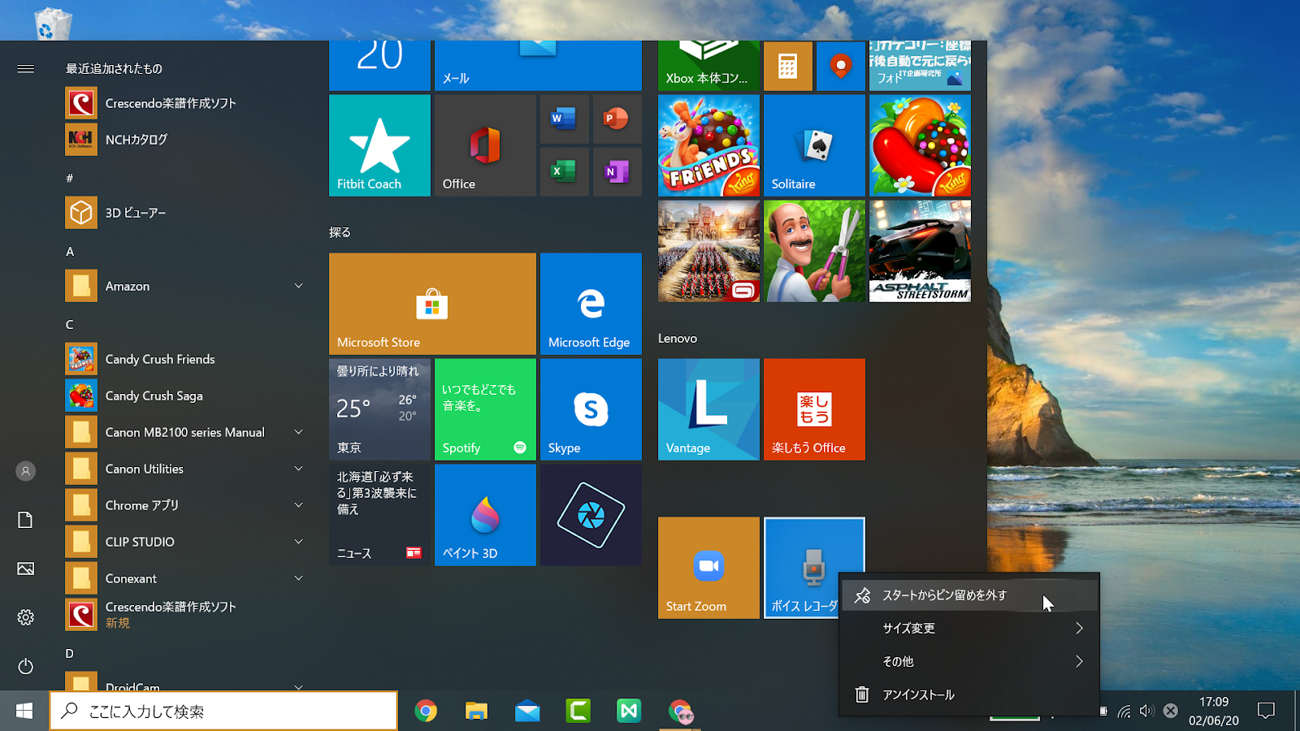1300x731 pixels.
Task: Jump to the letter C section header
Action: coord(70,325)
